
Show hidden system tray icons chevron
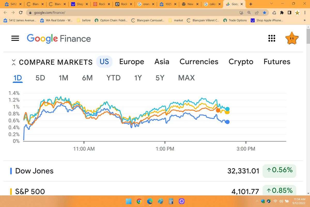(257, 201)
